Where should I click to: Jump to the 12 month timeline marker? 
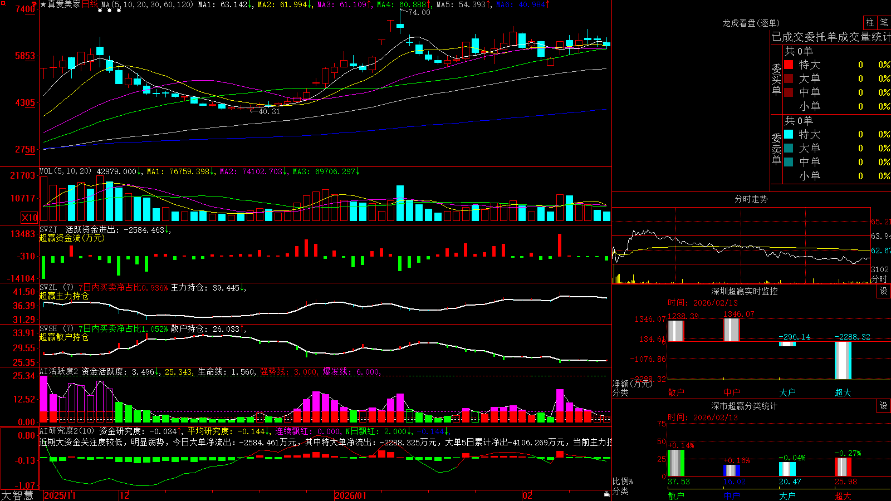coord(124,495)
